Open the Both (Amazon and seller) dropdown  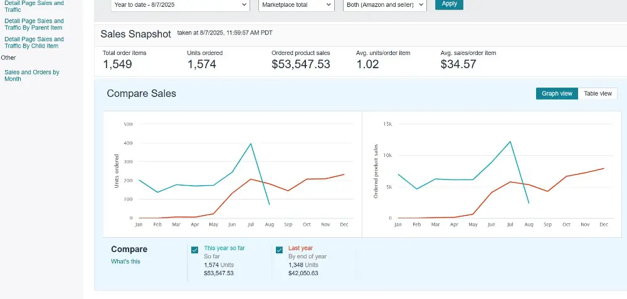(385, 5)
